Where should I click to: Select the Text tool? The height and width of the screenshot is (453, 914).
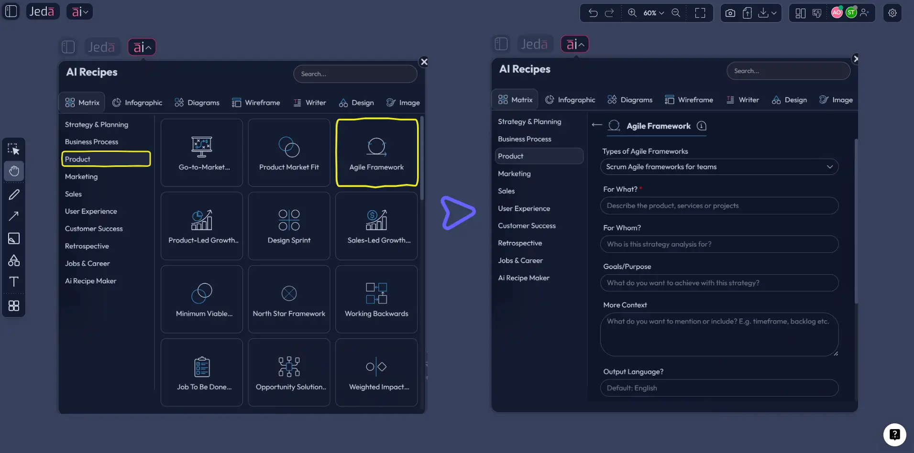pyautogui.click(x=14, y=282)
